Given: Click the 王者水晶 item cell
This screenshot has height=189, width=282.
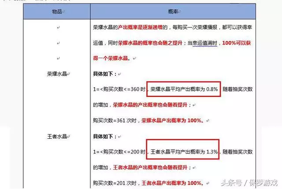Looking at the screenshot, I should 57,137.
